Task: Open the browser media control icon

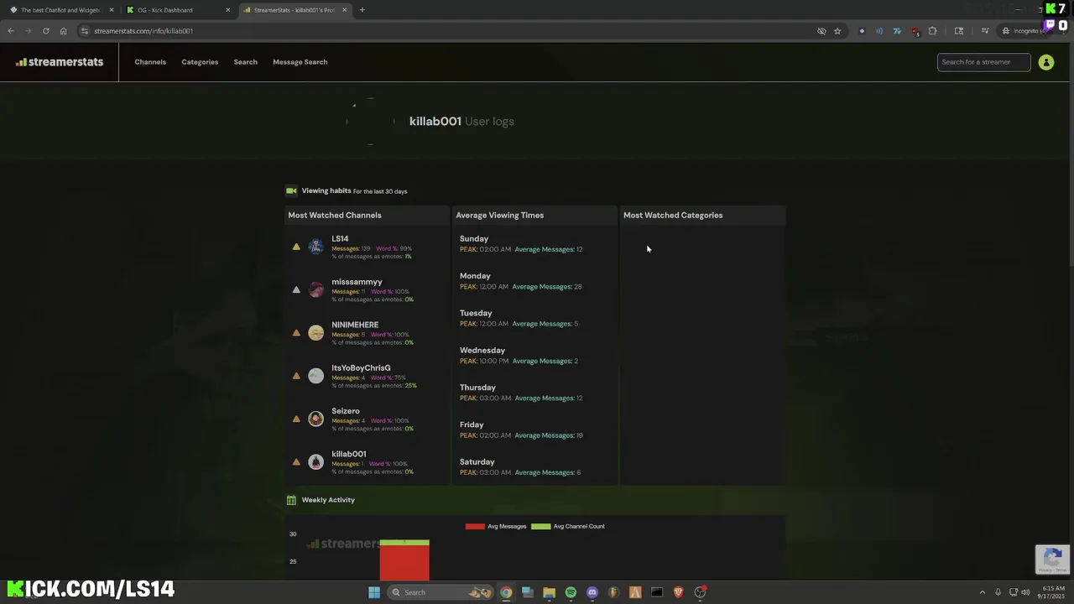Action: 985,31
